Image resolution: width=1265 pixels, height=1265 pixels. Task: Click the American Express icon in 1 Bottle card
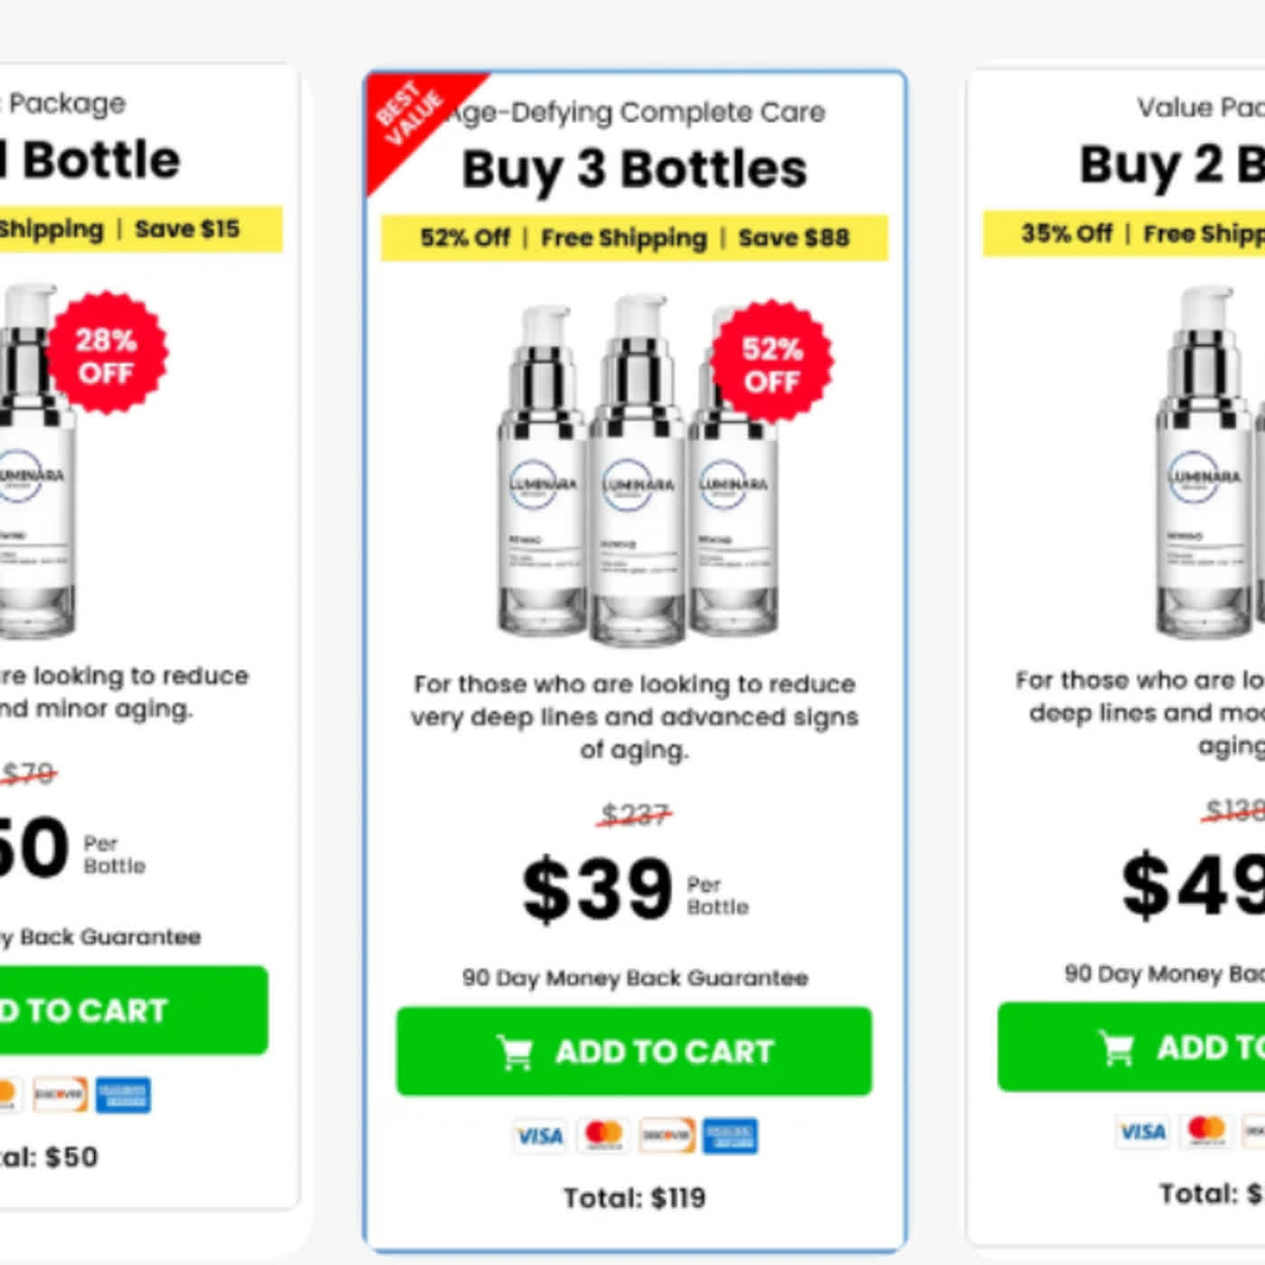[x=123, y=1095]
